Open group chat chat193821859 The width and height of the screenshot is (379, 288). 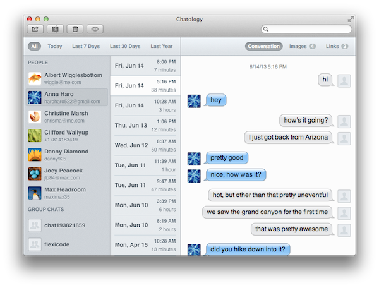tap(64, 225)
